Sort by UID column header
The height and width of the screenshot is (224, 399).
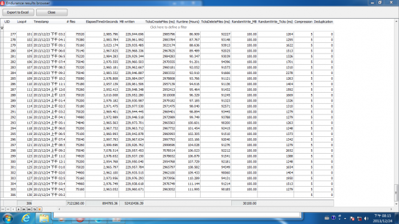coord(7,22)
